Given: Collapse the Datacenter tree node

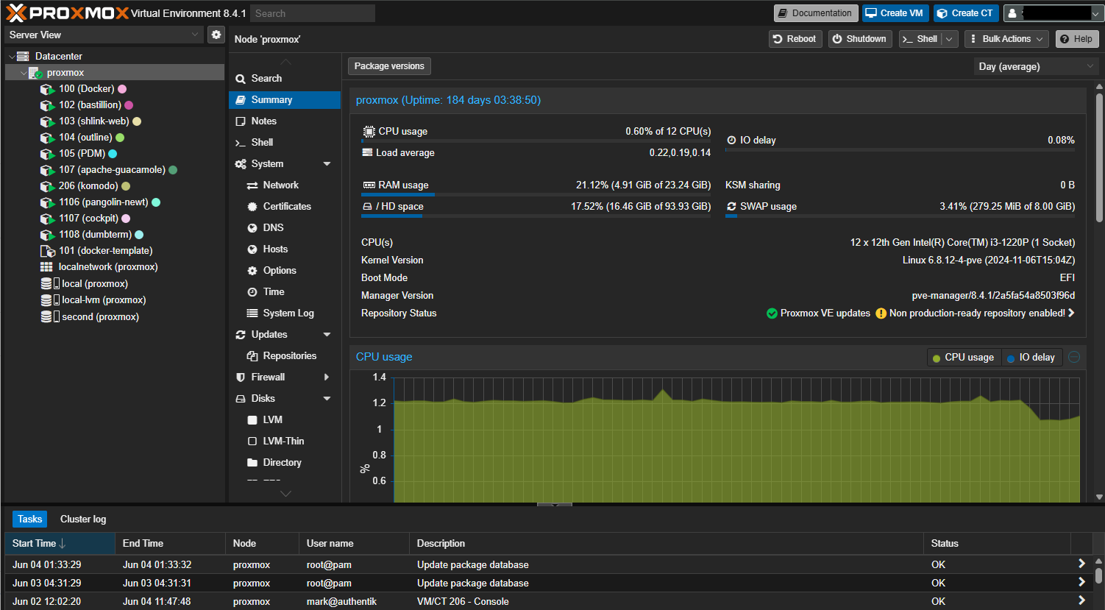Looking at the screenshot, I should [x=12, y=55].
